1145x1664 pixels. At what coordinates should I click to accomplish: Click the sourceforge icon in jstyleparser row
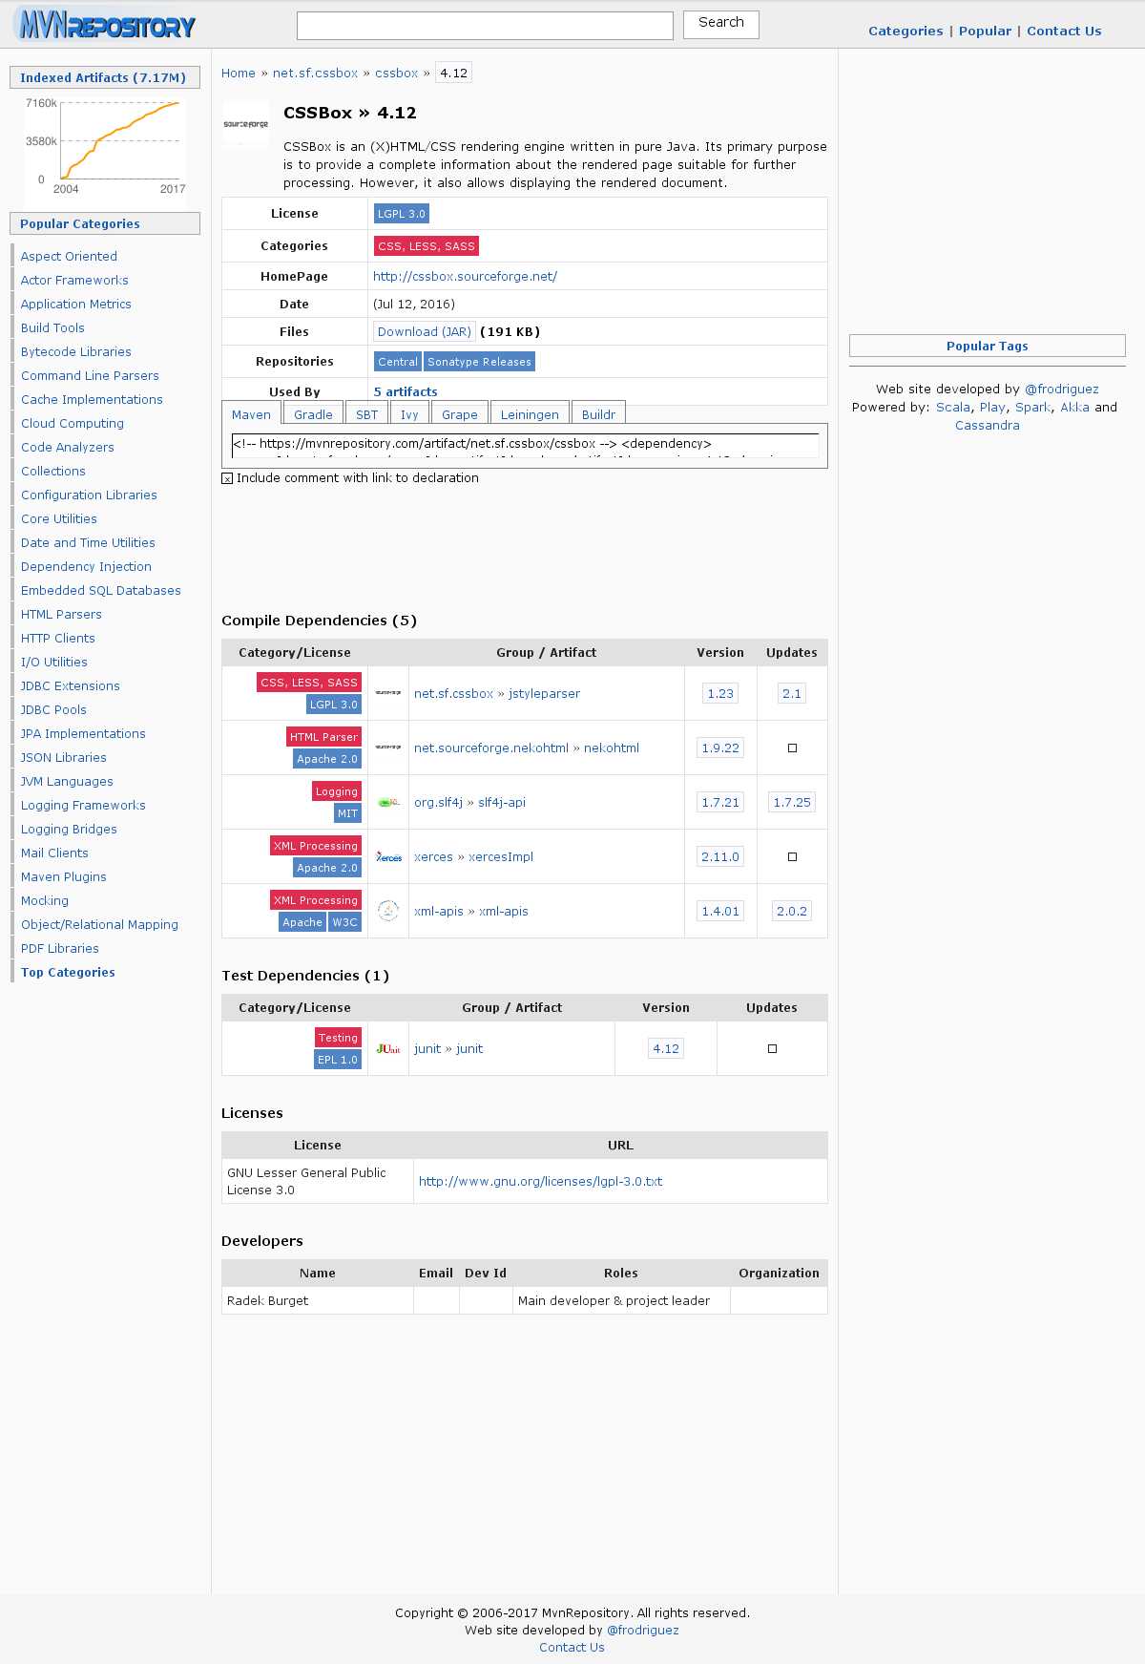pos(388,693)
